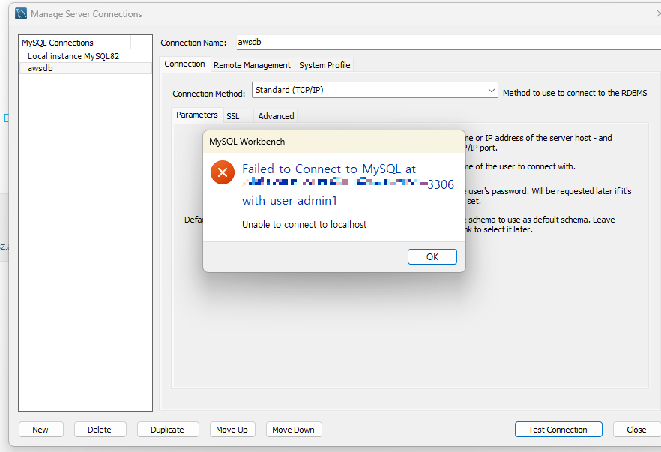Click the MySQL Workbench dialog title bar
661x452 pixels.
[334, 142]
